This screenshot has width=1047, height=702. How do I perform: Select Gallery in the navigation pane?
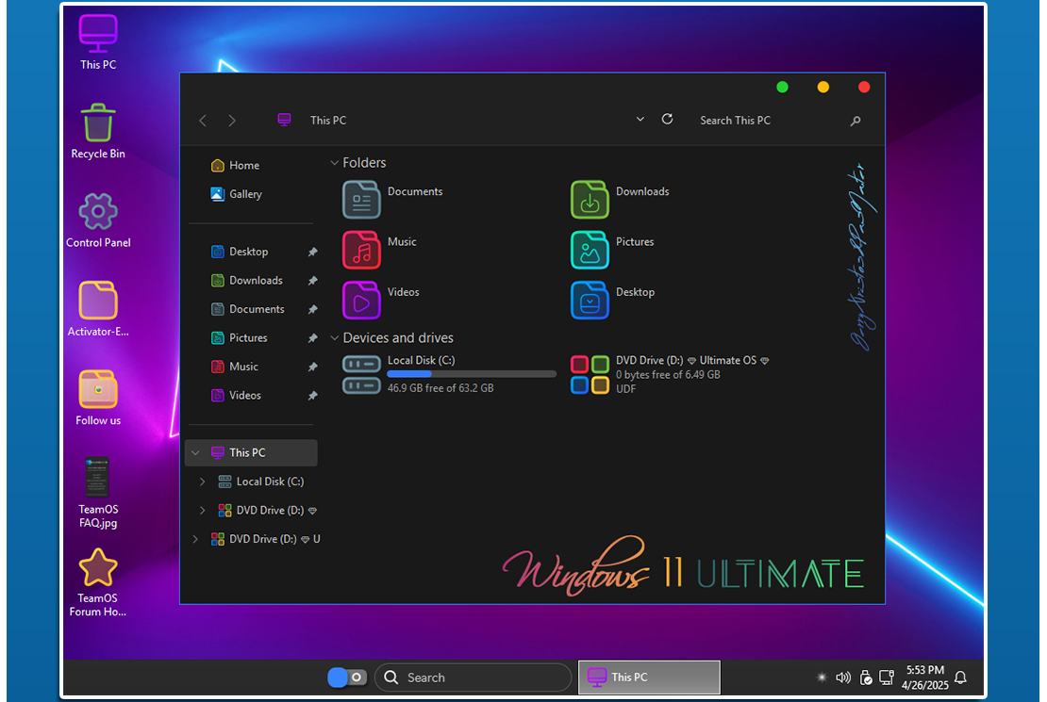[x=245, y=194]
